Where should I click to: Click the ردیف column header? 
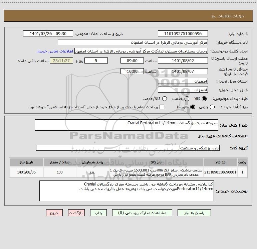tap(242, 162)
